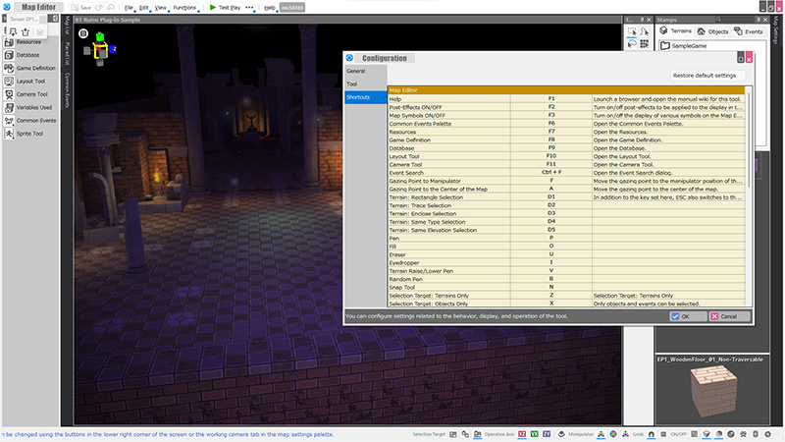
Task: Select the wooden floor terrain preview thumbnail
Action: [x=713, y=391]
